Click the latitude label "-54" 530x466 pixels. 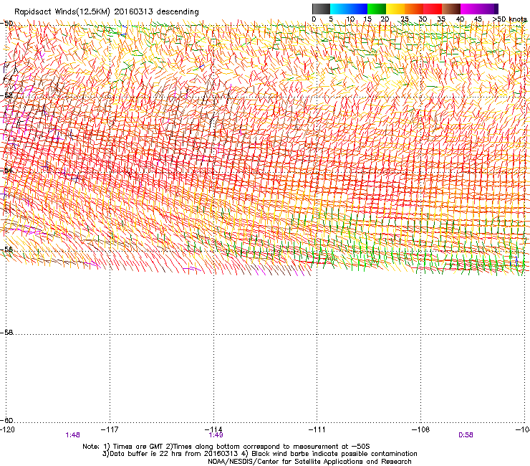click(x=6, y=170)
